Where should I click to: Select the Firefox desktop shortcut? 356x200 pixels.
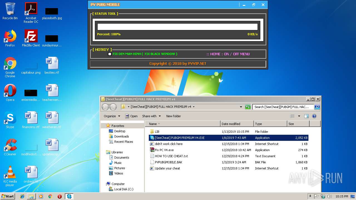point(10,38)
